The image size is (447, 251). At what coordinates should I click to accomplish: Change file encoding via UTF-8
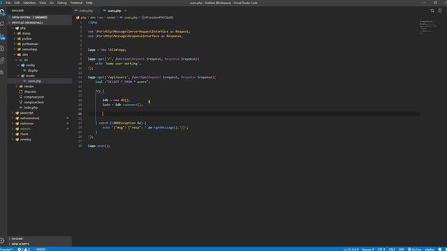[381, 250]
